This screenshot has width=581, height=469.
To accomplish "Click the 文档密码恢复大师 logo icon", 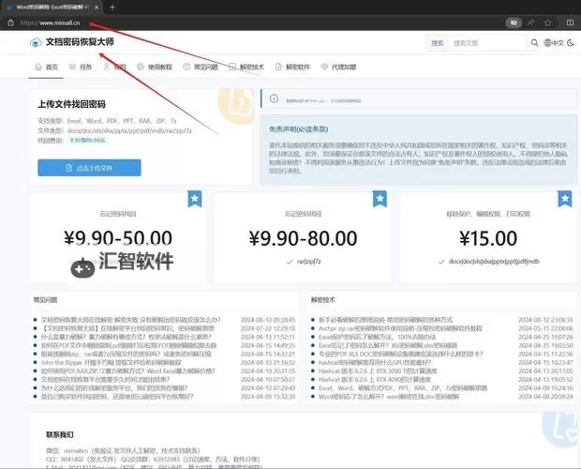I will click(x=36, y=42).
